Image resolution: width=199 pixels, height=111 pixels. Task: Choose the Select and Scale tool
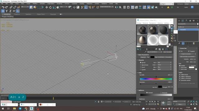coord(54,7)
